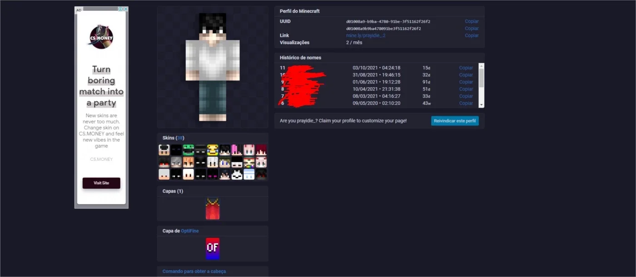Click the Histórico de nomes heading

coord(300,58)
